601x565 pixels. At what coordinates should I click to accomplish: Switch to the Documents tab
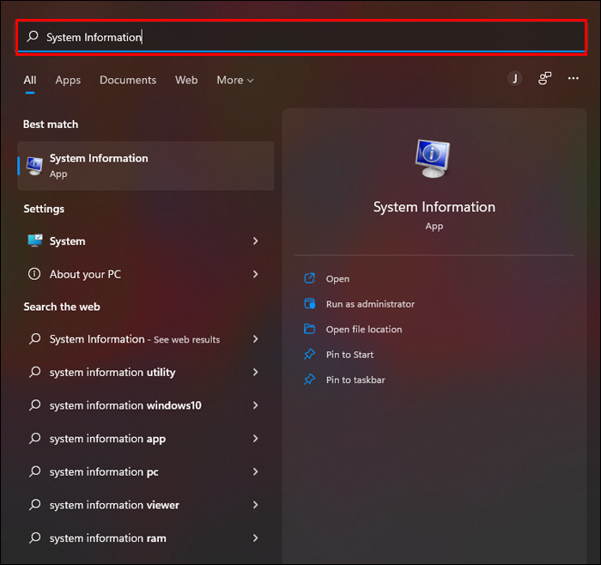(128, 80)
